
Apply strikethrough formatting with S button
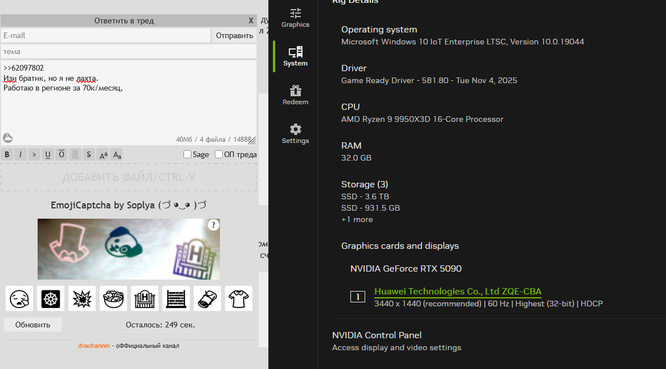(89, 154)
